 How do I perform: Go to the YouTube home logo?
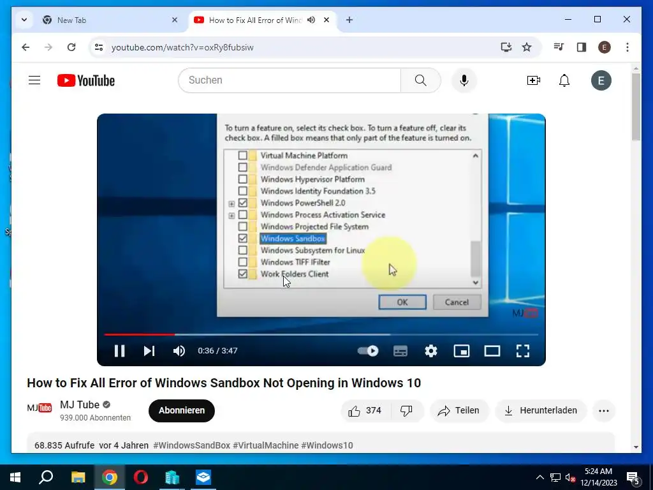[x=86, y=80]
